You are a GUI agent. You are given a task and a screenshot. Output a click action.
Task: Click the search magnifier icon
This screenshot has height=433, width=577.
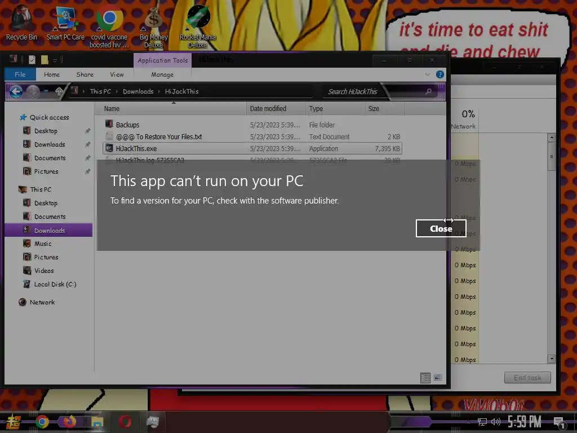coord(428,91)
